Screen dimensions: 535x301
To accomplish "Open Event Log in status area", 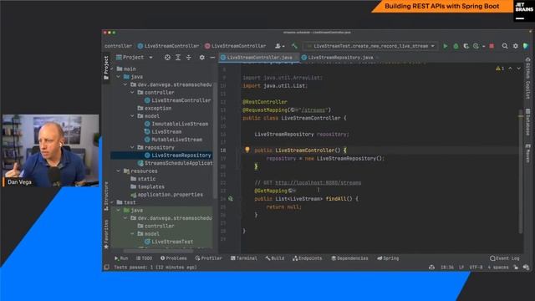I will coord(505,258).
